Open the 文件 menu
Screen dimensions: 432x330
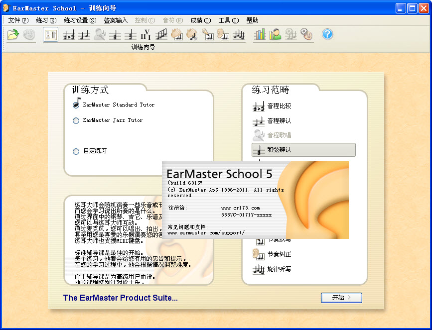pos(18,20)
